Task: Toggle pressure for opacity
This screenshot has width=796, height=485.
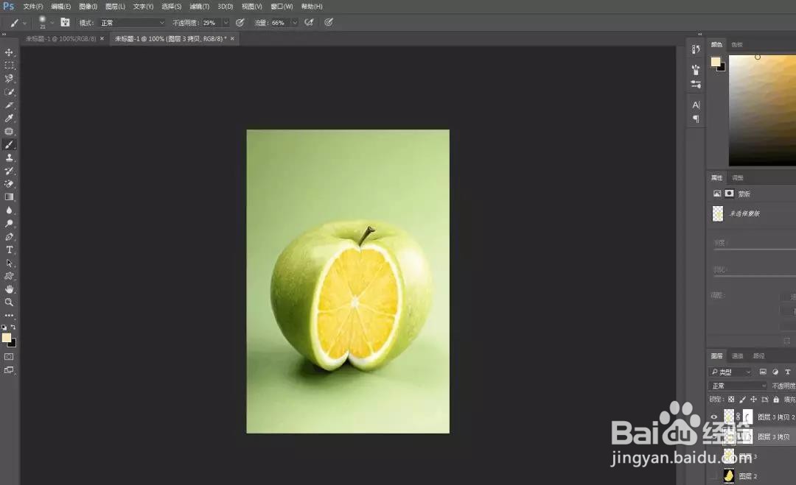Action: [x=240, y=22]
